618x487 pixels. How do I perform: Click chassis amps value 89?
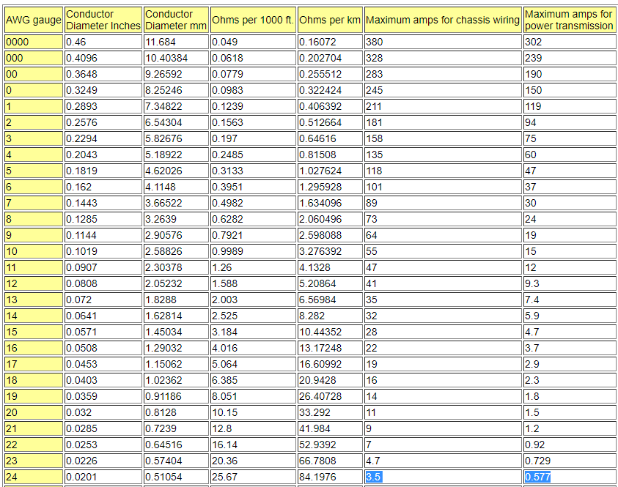443,203
